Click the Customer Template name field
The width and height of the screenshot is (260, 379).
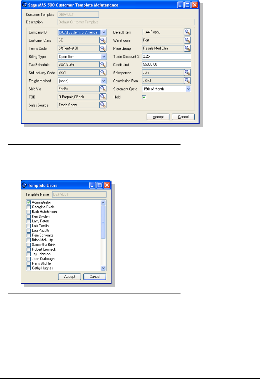pyautogui.click(x=78, y=15)
